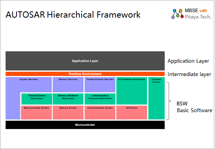Select the Communication Services block
This screenshot has width=215, height=149.
tap(100, 85)
